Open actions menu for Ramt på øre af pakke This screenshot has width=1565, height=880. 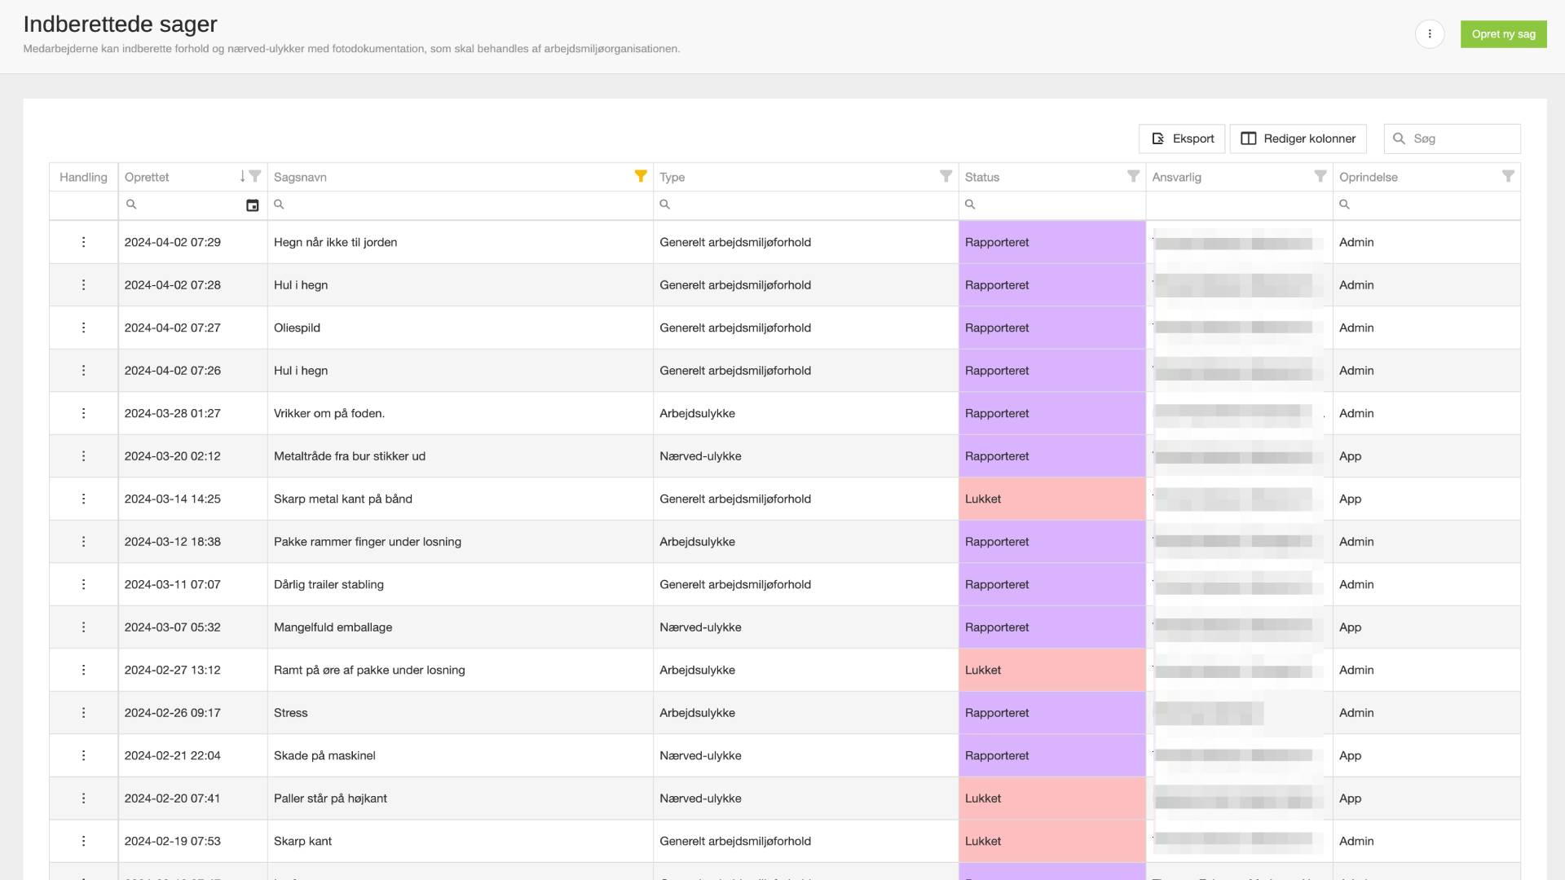coord(83,670)
